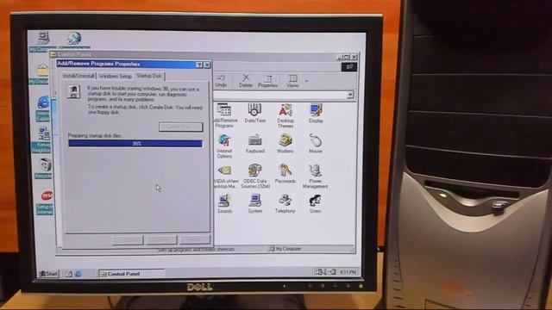This screenshot has width=552, height=310.
Task: Open the Internet Options icon
Action: [x=224, y=146]
